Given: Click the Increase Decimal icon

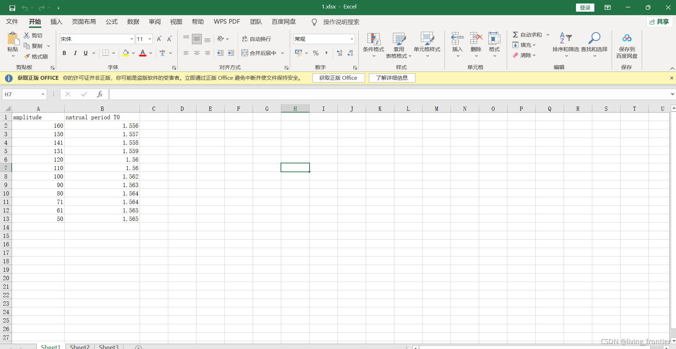Looking at the screenshot, I should [x=340, y=53].
